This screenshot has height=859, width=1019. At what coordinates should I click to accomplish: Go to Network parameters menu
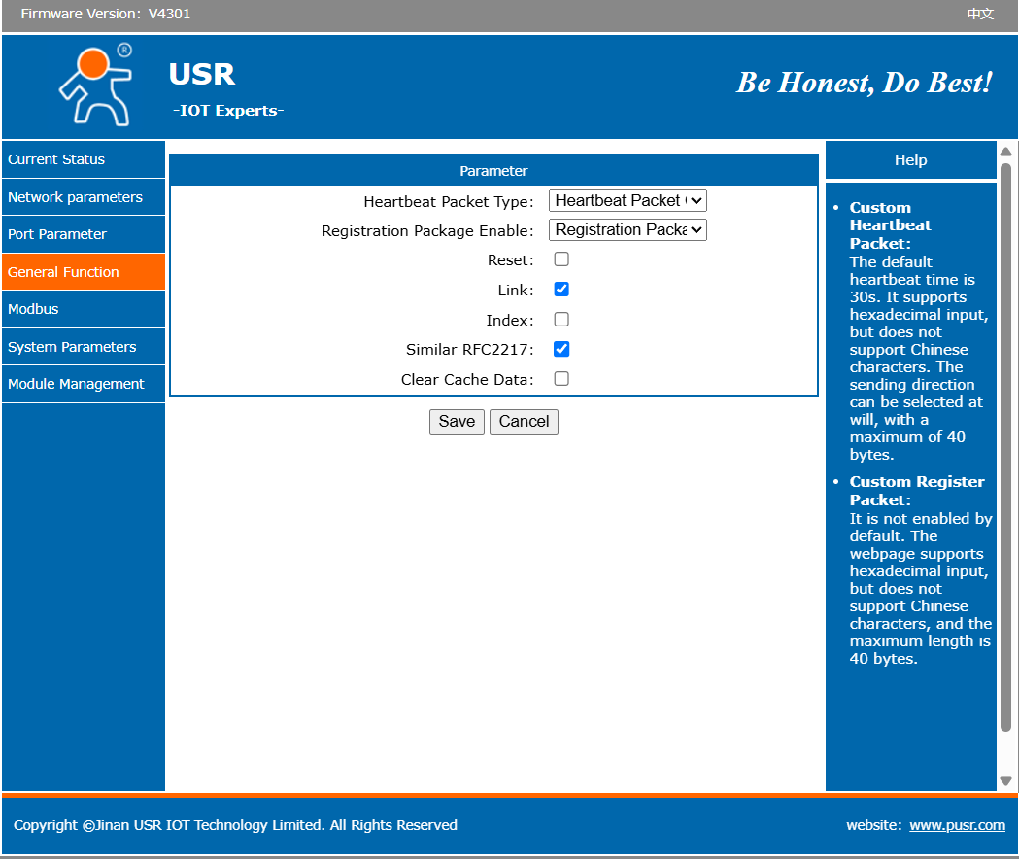point(75,197)
